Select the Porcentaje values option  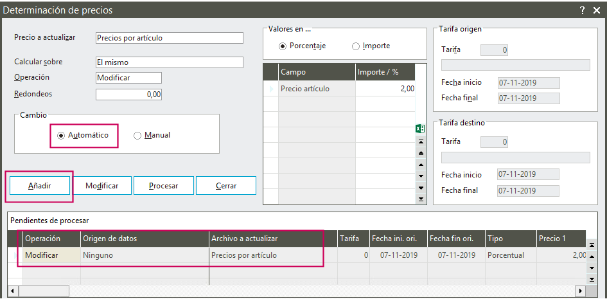283,46
